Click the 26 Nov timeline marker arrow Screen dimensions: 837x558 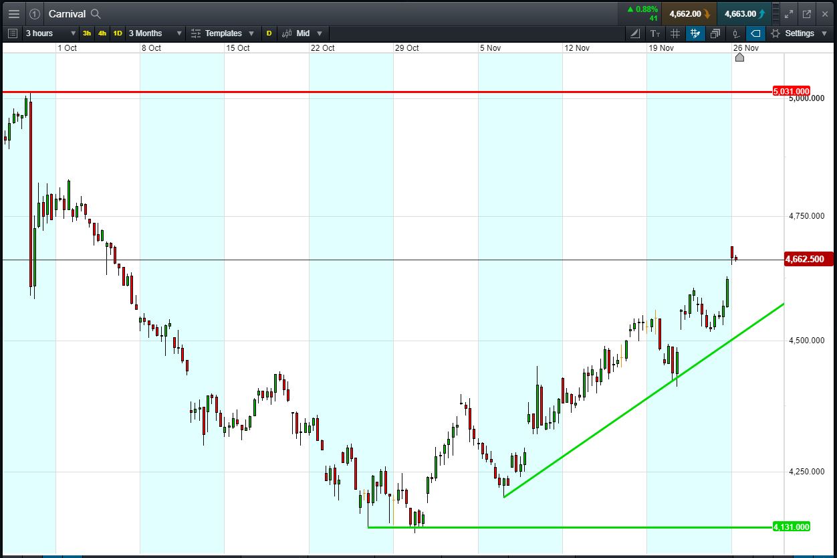pos(739,58)
